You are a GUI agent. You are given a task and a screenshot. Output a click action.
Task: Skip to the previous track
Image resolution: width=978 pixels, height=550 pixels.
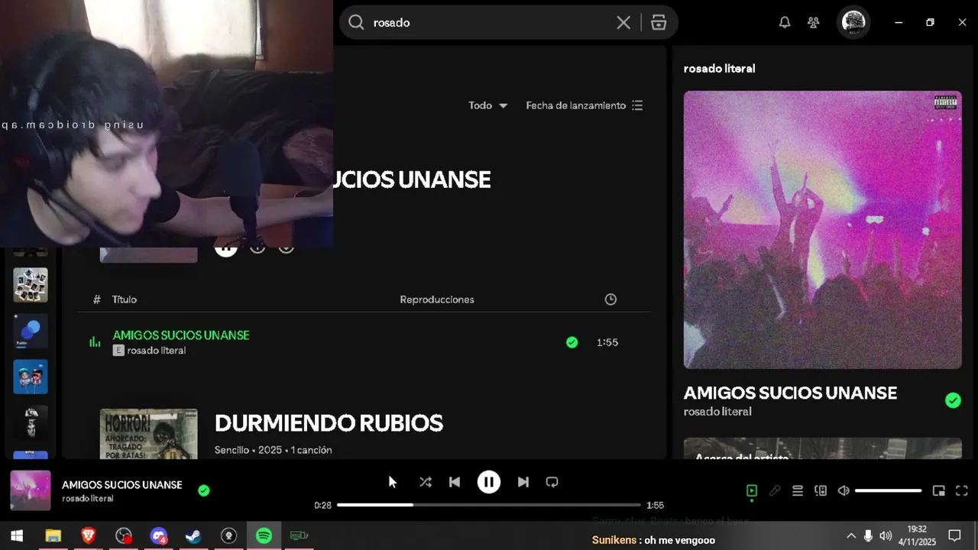pyautogui.click(x=455, y=482)
